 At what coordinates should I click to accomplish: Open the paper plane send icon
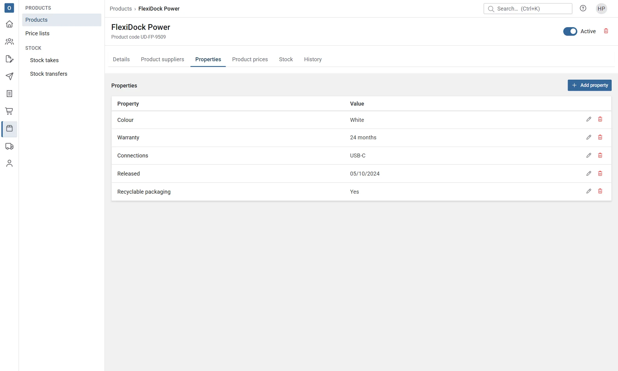[9, 76]
